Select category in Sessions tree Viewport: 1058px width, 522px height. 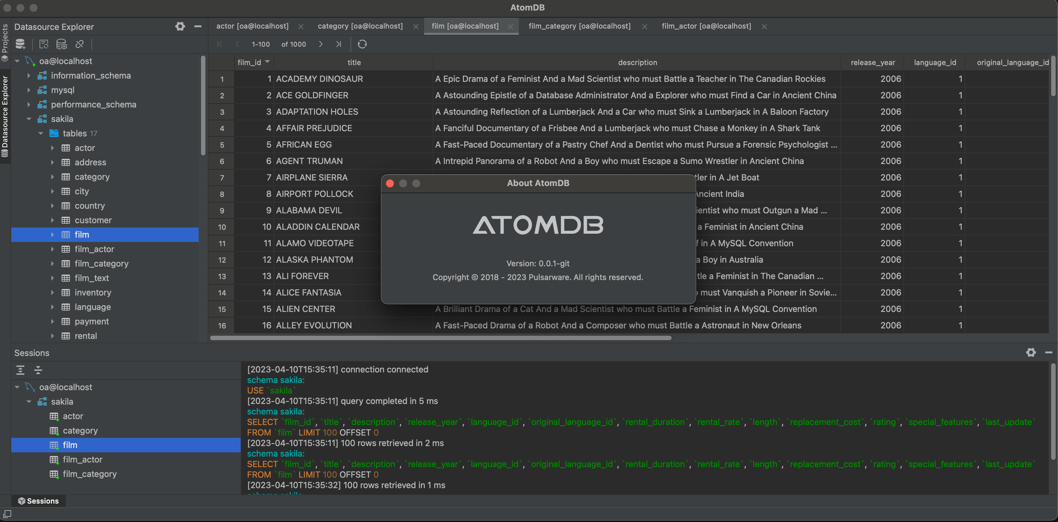coord(80,430)
